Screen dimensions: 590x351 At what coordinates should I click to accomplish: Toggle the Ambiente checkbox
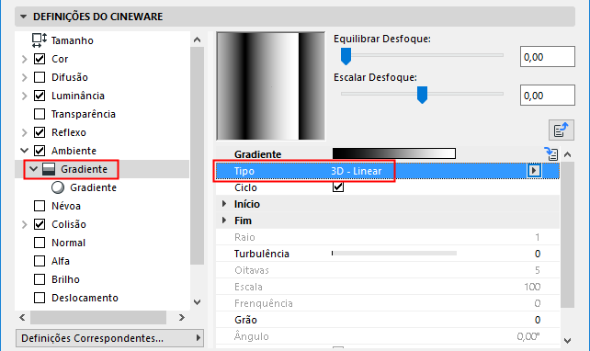click(40, 151)
